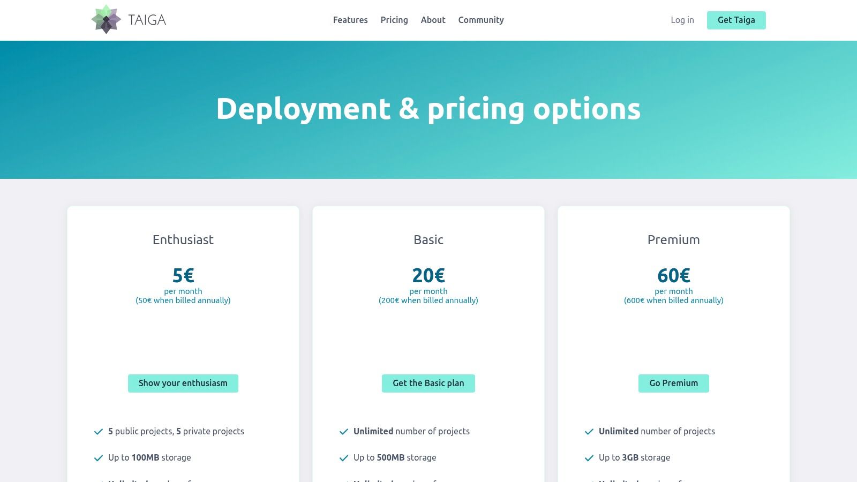
Task: Click the Basic plan title
Action: pyautogui.click(x=428, y=240)
